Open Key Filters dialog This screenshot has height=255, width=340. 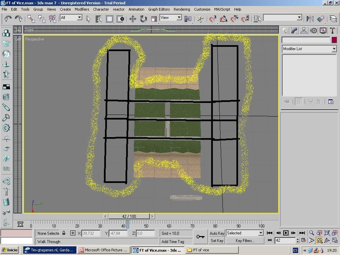(x=245, y=240)
